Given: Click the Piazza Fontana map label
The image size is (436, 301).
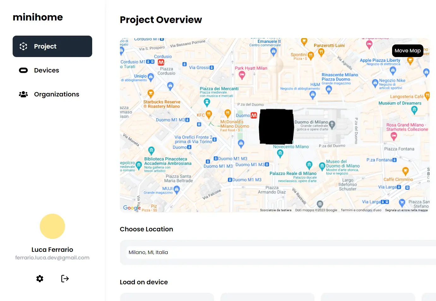Looking at the screenshot, I should pyautogui.click(x=399, y=149).
